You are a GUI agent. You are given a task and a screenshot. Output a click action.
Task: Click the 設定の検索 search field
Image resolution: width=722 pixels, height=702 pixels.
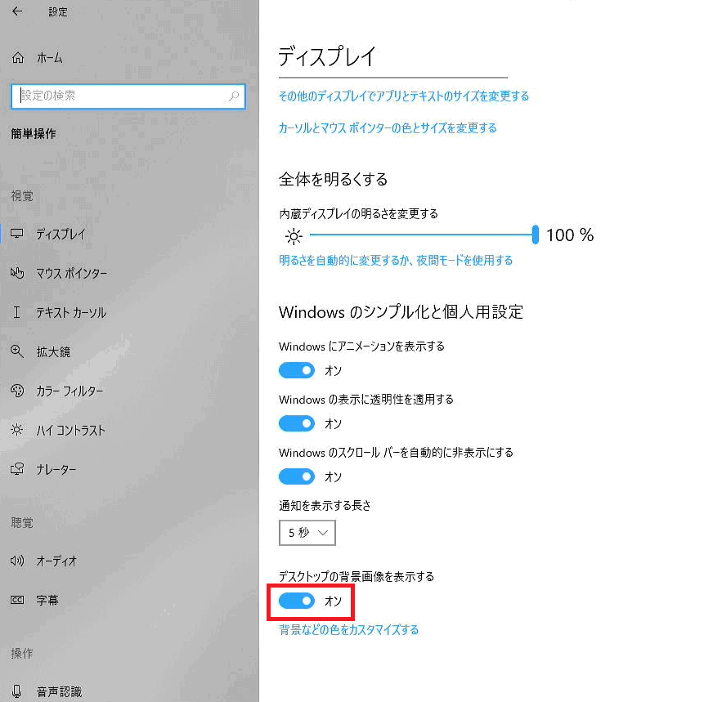(128, 96)
